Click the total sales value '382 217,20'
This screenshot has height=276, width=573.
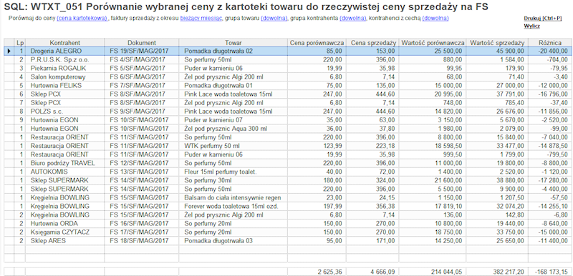tap(497, 272)
